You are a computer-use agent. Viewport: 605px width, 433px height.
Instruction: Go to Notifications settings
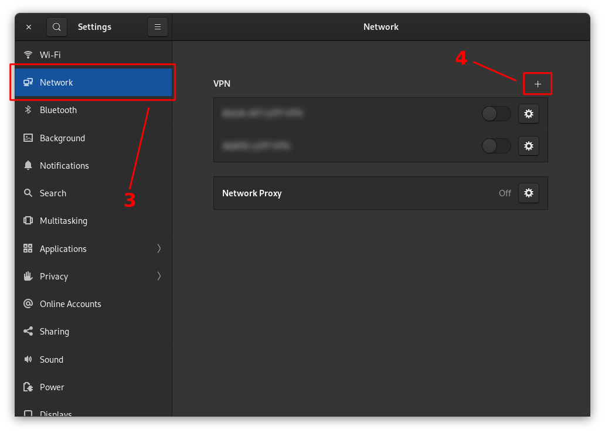tap(64, 166)
